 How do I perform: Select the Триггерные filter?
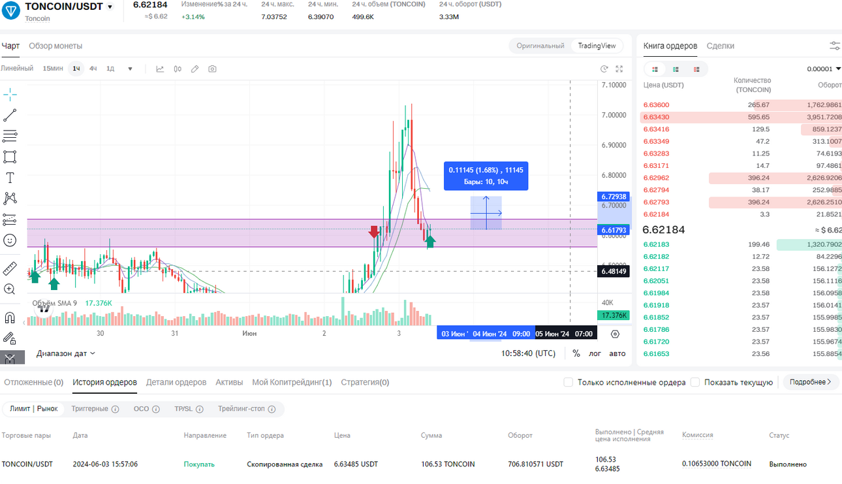[90, 409]
